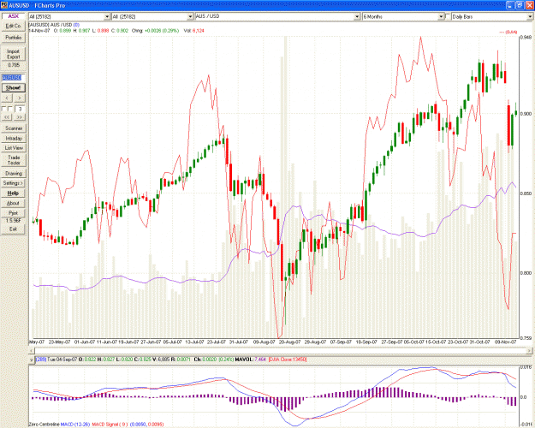Image resolution: width=535 pixels, height=428 pixels.
Task: Expand the second All (25182) dropdown
Action: 190,17
